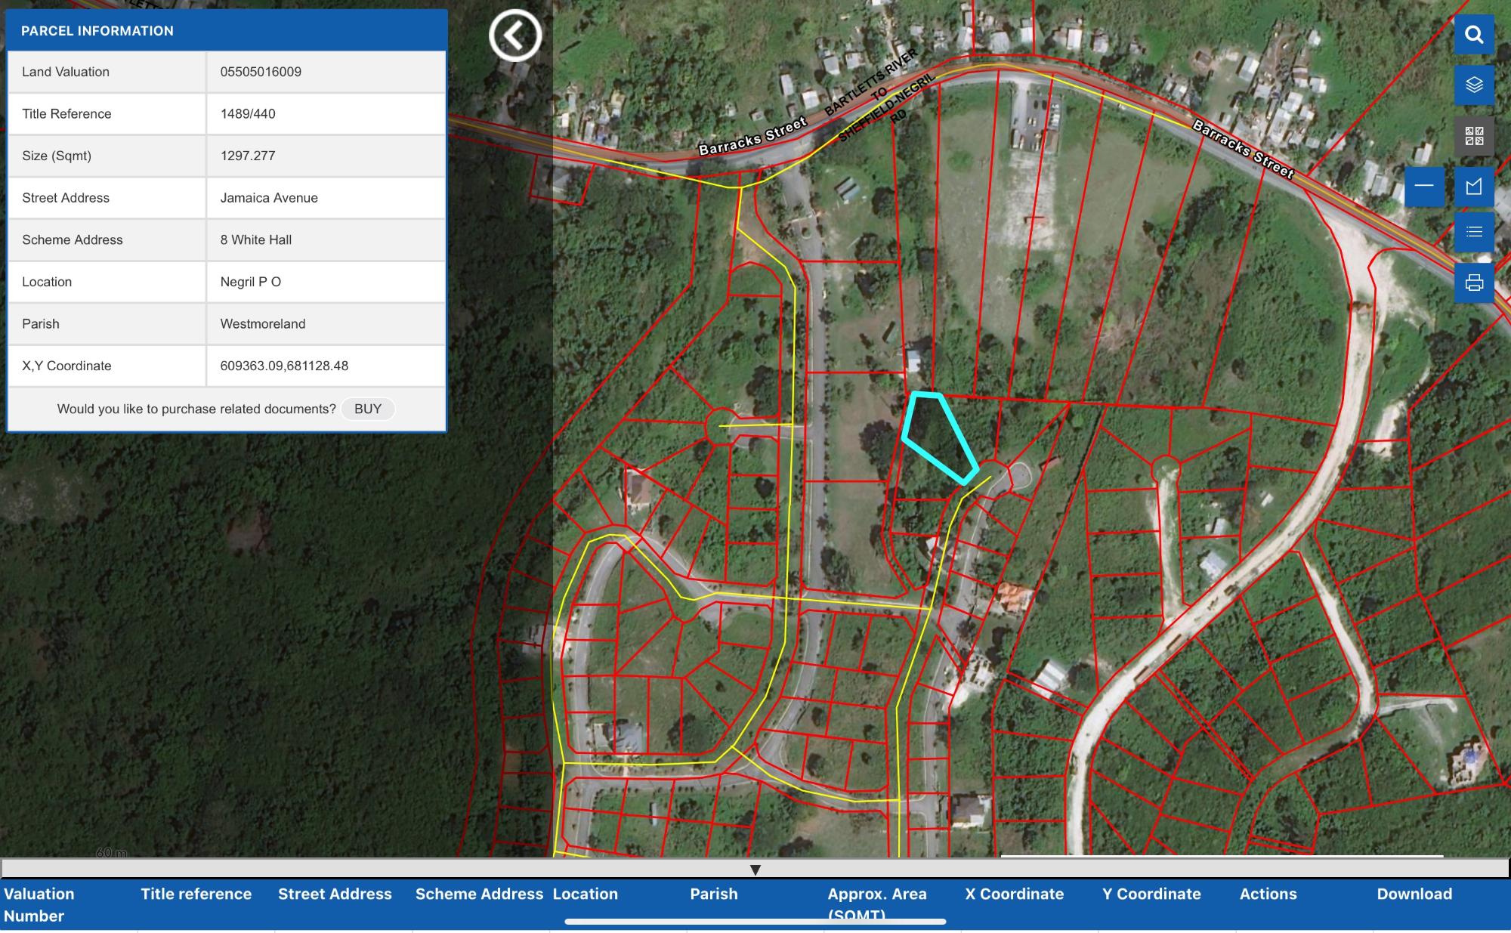Open the legend list panel

1474,232
